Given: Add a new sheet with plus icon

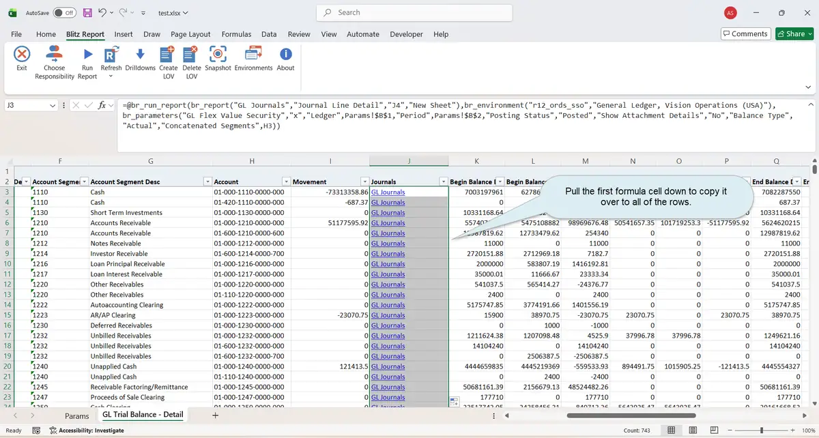Looking at the screenshot, I should click(215, 415).
